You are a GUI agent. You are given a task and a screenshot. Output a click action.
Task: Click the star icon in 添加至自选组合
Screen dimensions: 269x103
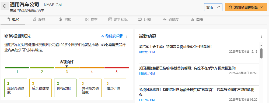pos(230,7)
